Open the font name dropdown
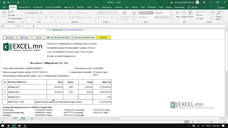The image size is (228, 128). click(40, 13)
